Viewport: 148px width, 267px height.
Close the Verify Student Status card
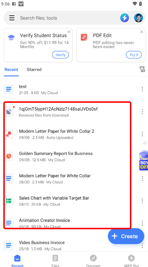coord(69,32)
